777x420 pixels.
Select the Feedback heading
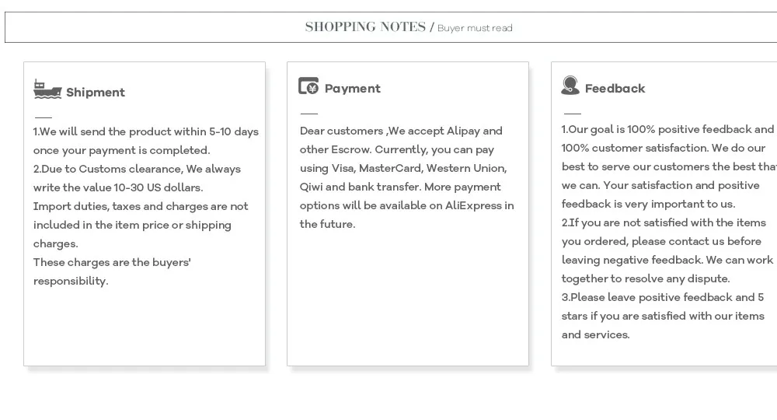[x=615, y=88]
